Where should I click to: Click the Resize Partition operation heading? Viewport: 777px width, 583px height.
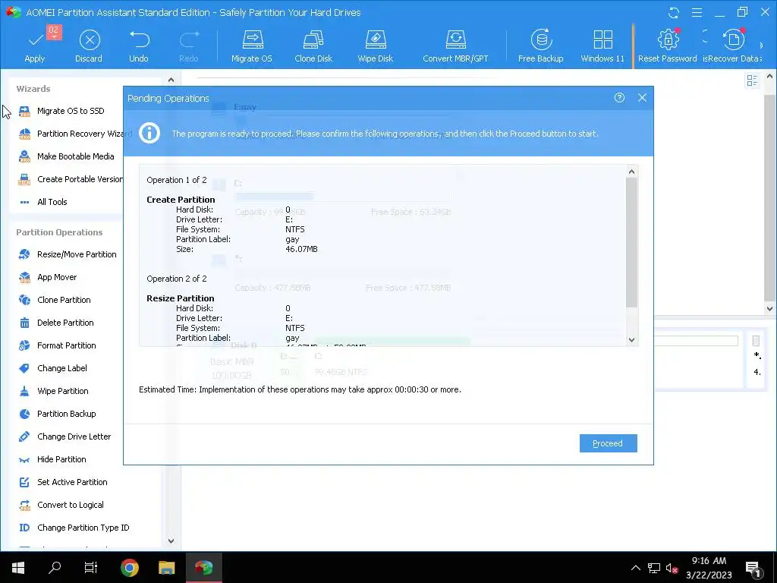click(x=181, y=298)
